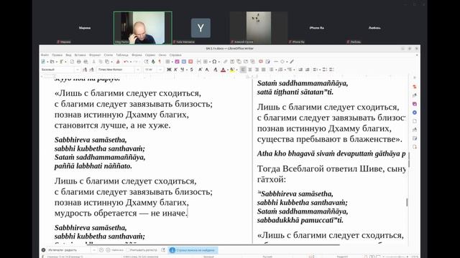This screenshot has width=460, height=258.
Task: Activate the Clone Formatting paintbrush
Action: click(x=118, y=62)
